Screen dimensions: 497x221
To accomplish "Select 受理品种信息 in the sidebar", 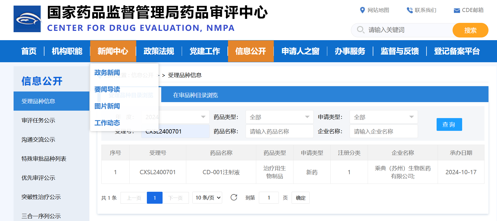I will (51, 101).
